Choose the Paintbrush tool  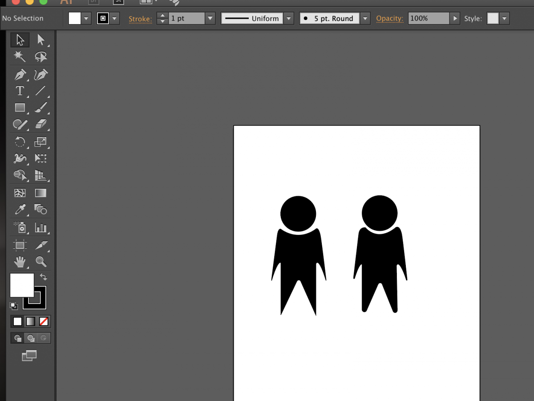(41, 107)
